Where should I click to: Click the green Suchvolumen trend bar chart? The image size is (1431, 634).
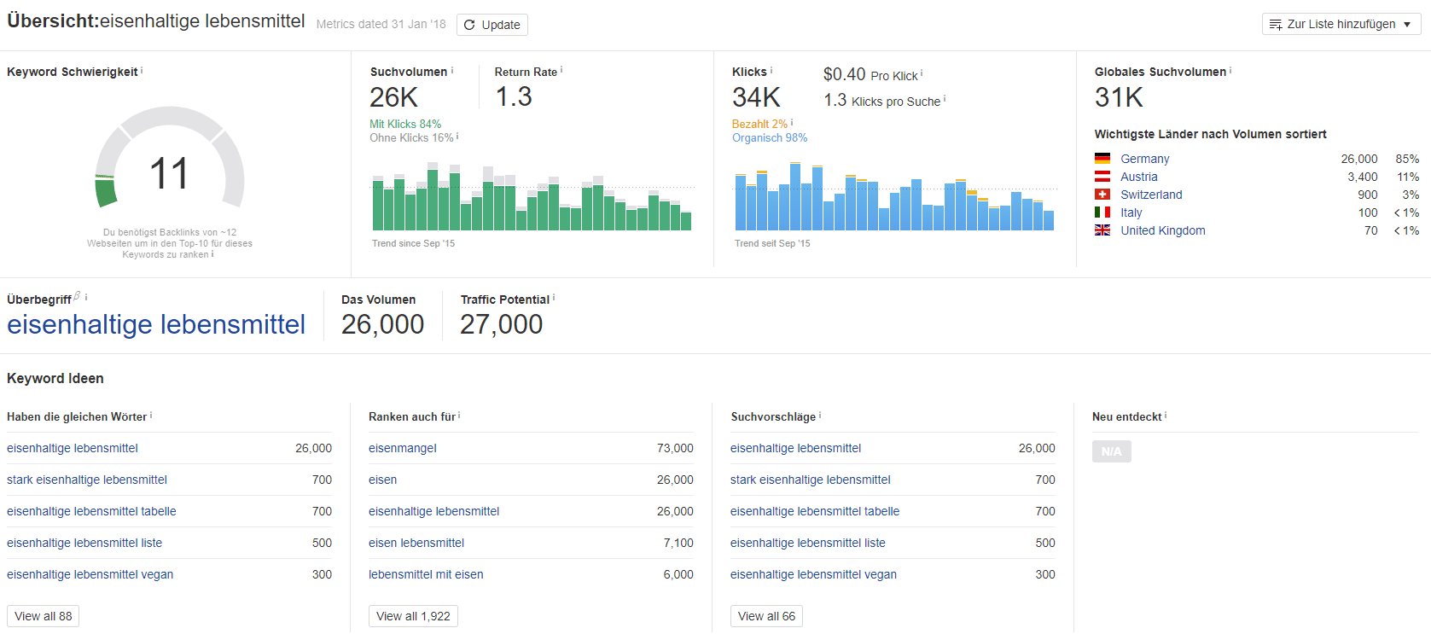point(532,196)
